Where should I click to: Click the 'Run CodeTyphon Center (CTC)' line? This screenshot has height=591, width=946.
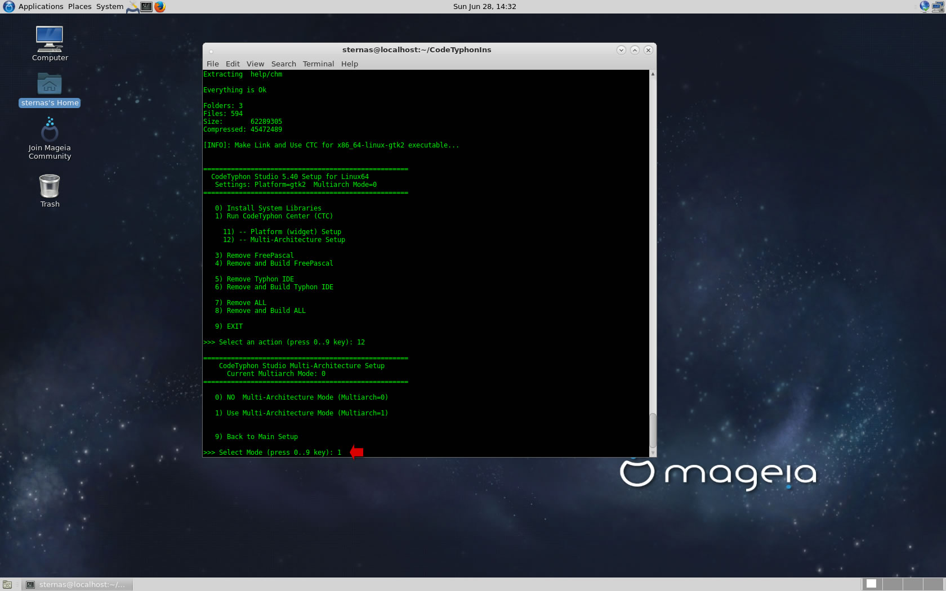point(274,216)
